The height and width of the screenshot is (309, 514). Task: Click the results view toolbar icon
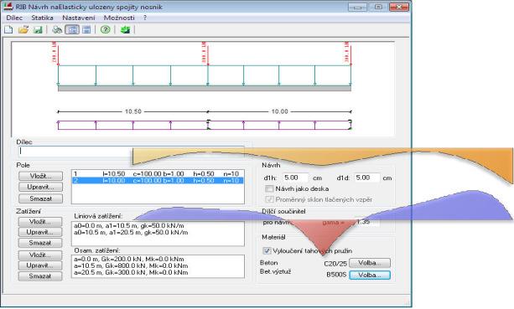click(86, 30)
